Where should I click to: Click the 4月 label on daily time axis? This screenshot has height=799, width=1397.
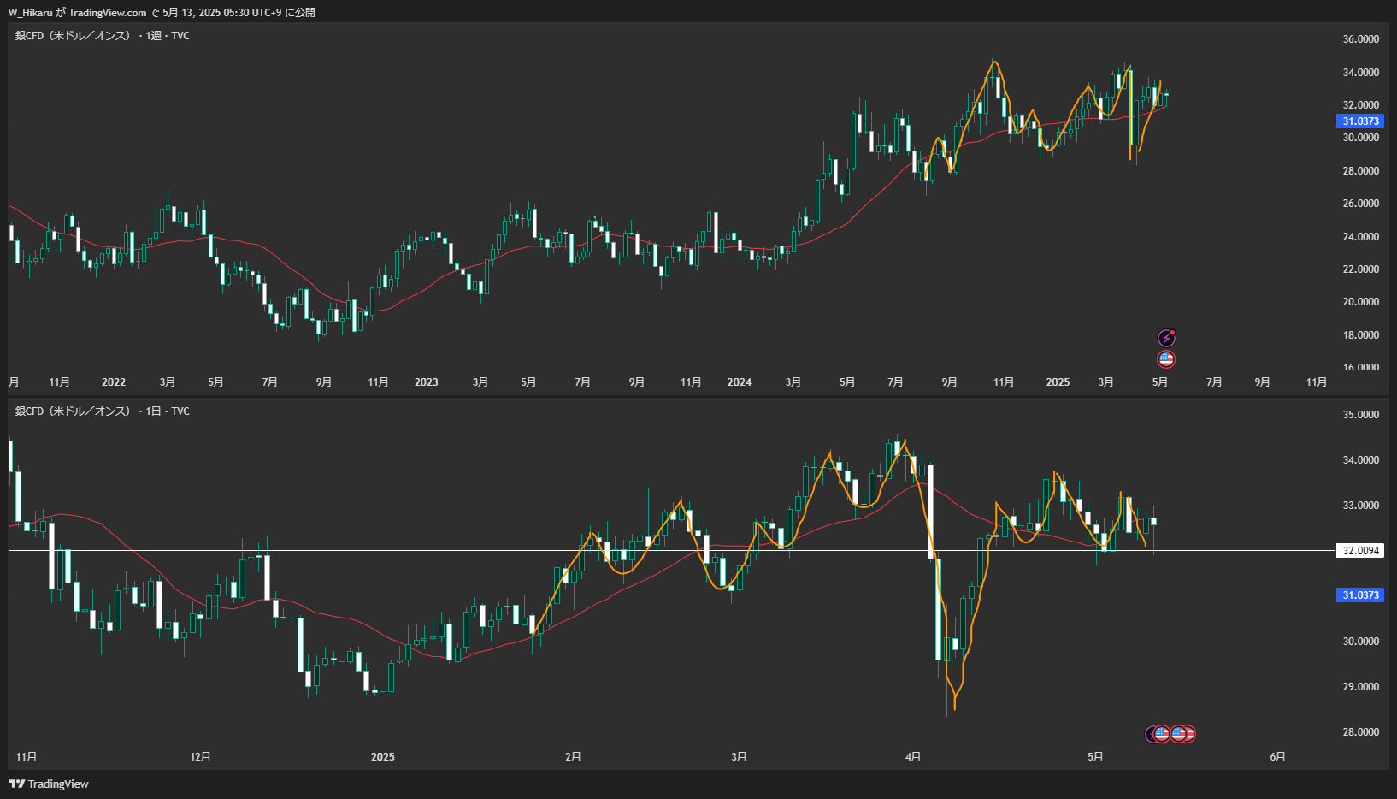[x=913, y=757]
